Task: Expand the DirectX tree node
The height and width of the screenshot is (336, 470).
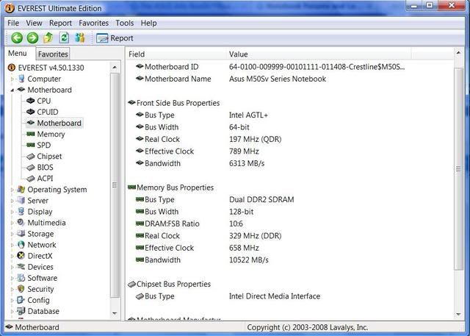Action: coord(12,256)
